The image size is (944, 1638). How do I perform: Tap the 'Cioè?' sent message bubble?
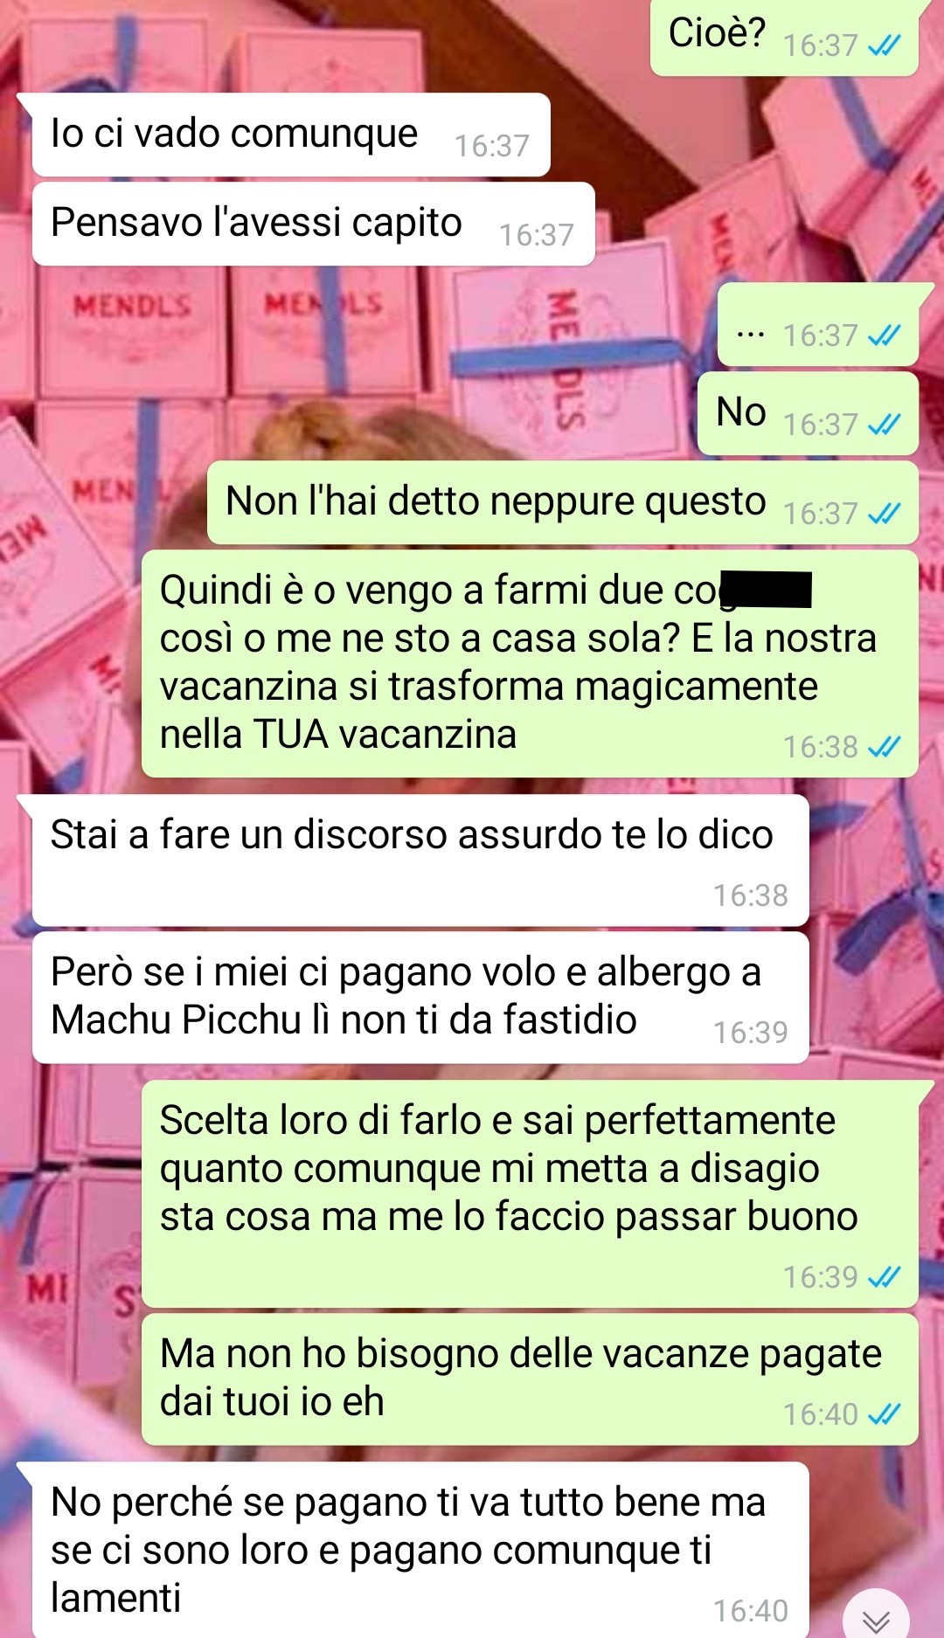click(x=784, y=37)
